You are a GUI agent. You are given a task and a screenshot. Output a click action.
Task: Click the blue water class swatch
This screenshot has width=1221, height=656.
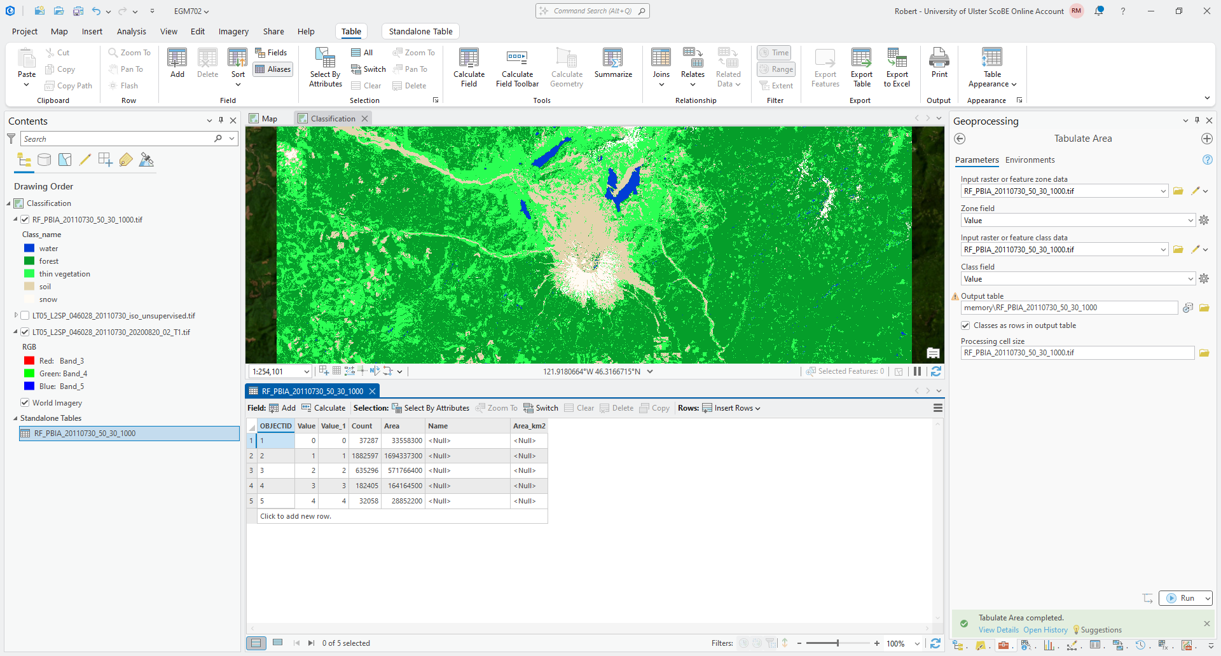click(29, 249)
